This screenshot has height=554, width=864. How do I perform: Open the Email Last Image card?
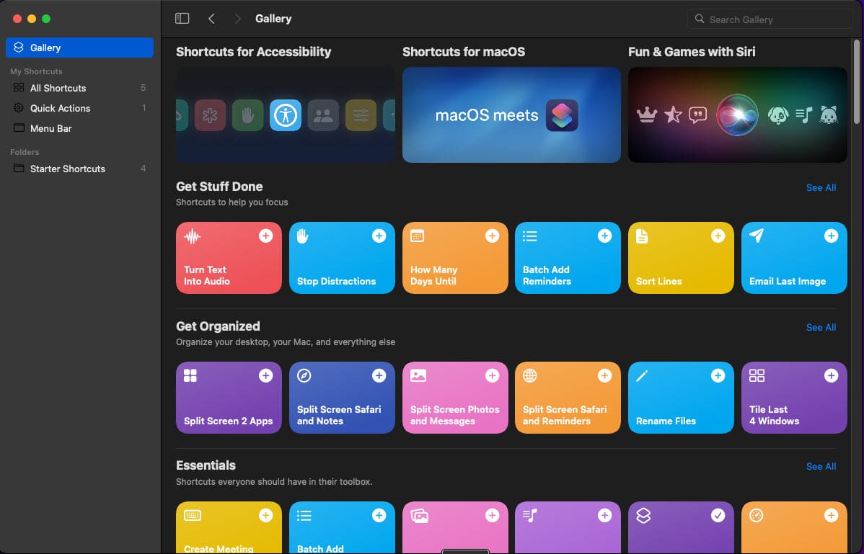[794, 258]
